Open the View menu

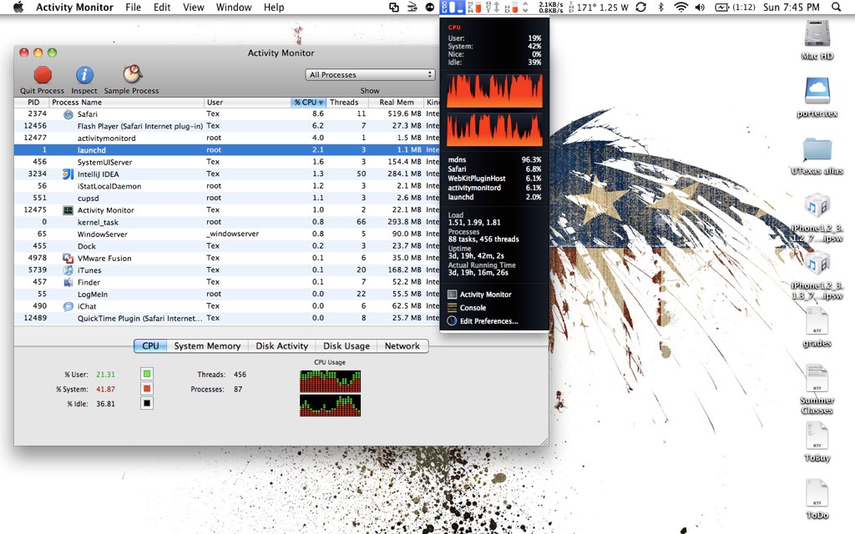[x=194, y=7]
